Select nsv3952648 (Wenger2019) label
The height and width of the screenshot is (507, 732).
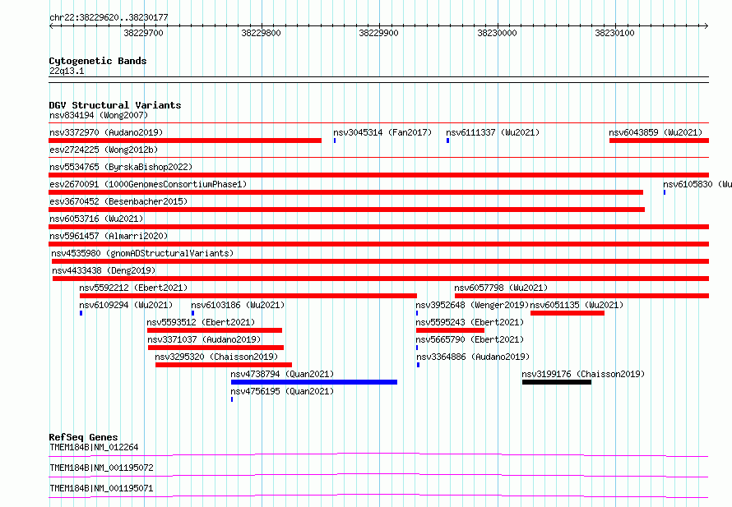pos(472,305)
